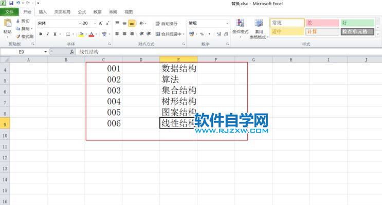Align text left
This screenshot has width=382, height=205.
coord(117,34)
